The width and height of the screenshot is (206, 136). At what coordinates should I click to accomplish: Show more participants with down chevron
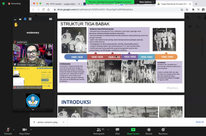[33, 109]
